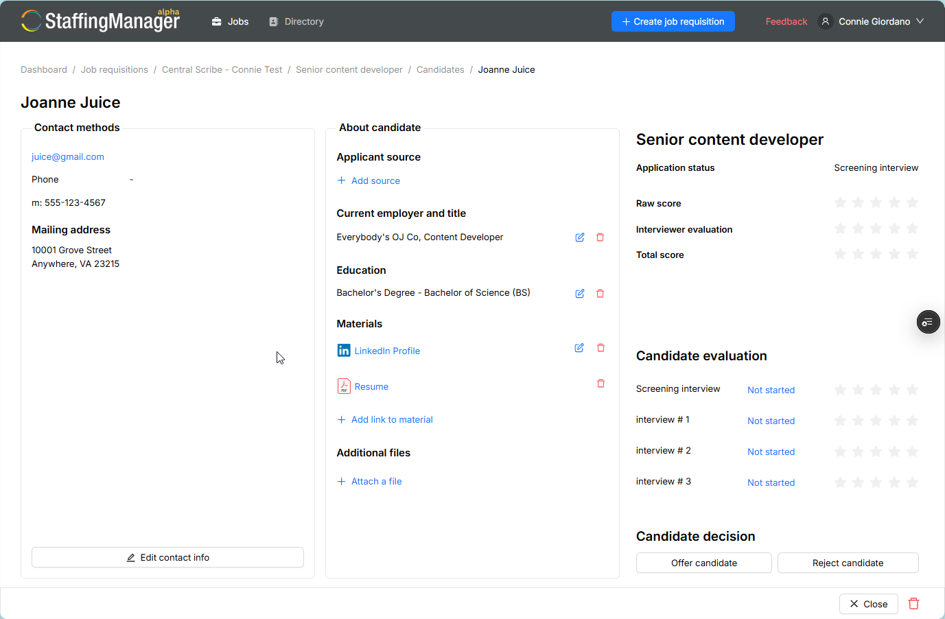Open the LinkedIn Profile link
The image size is (945, 619).
[x=387, y=351]
